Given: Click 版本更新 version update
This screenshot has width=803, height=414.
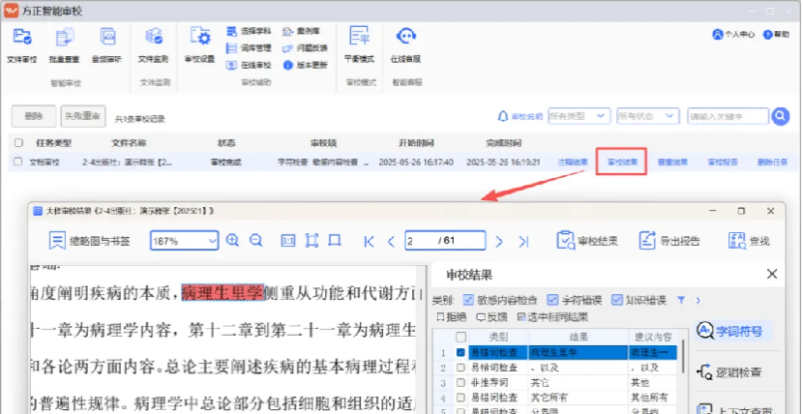Looking at the screenshot, I should click(305, 65).
